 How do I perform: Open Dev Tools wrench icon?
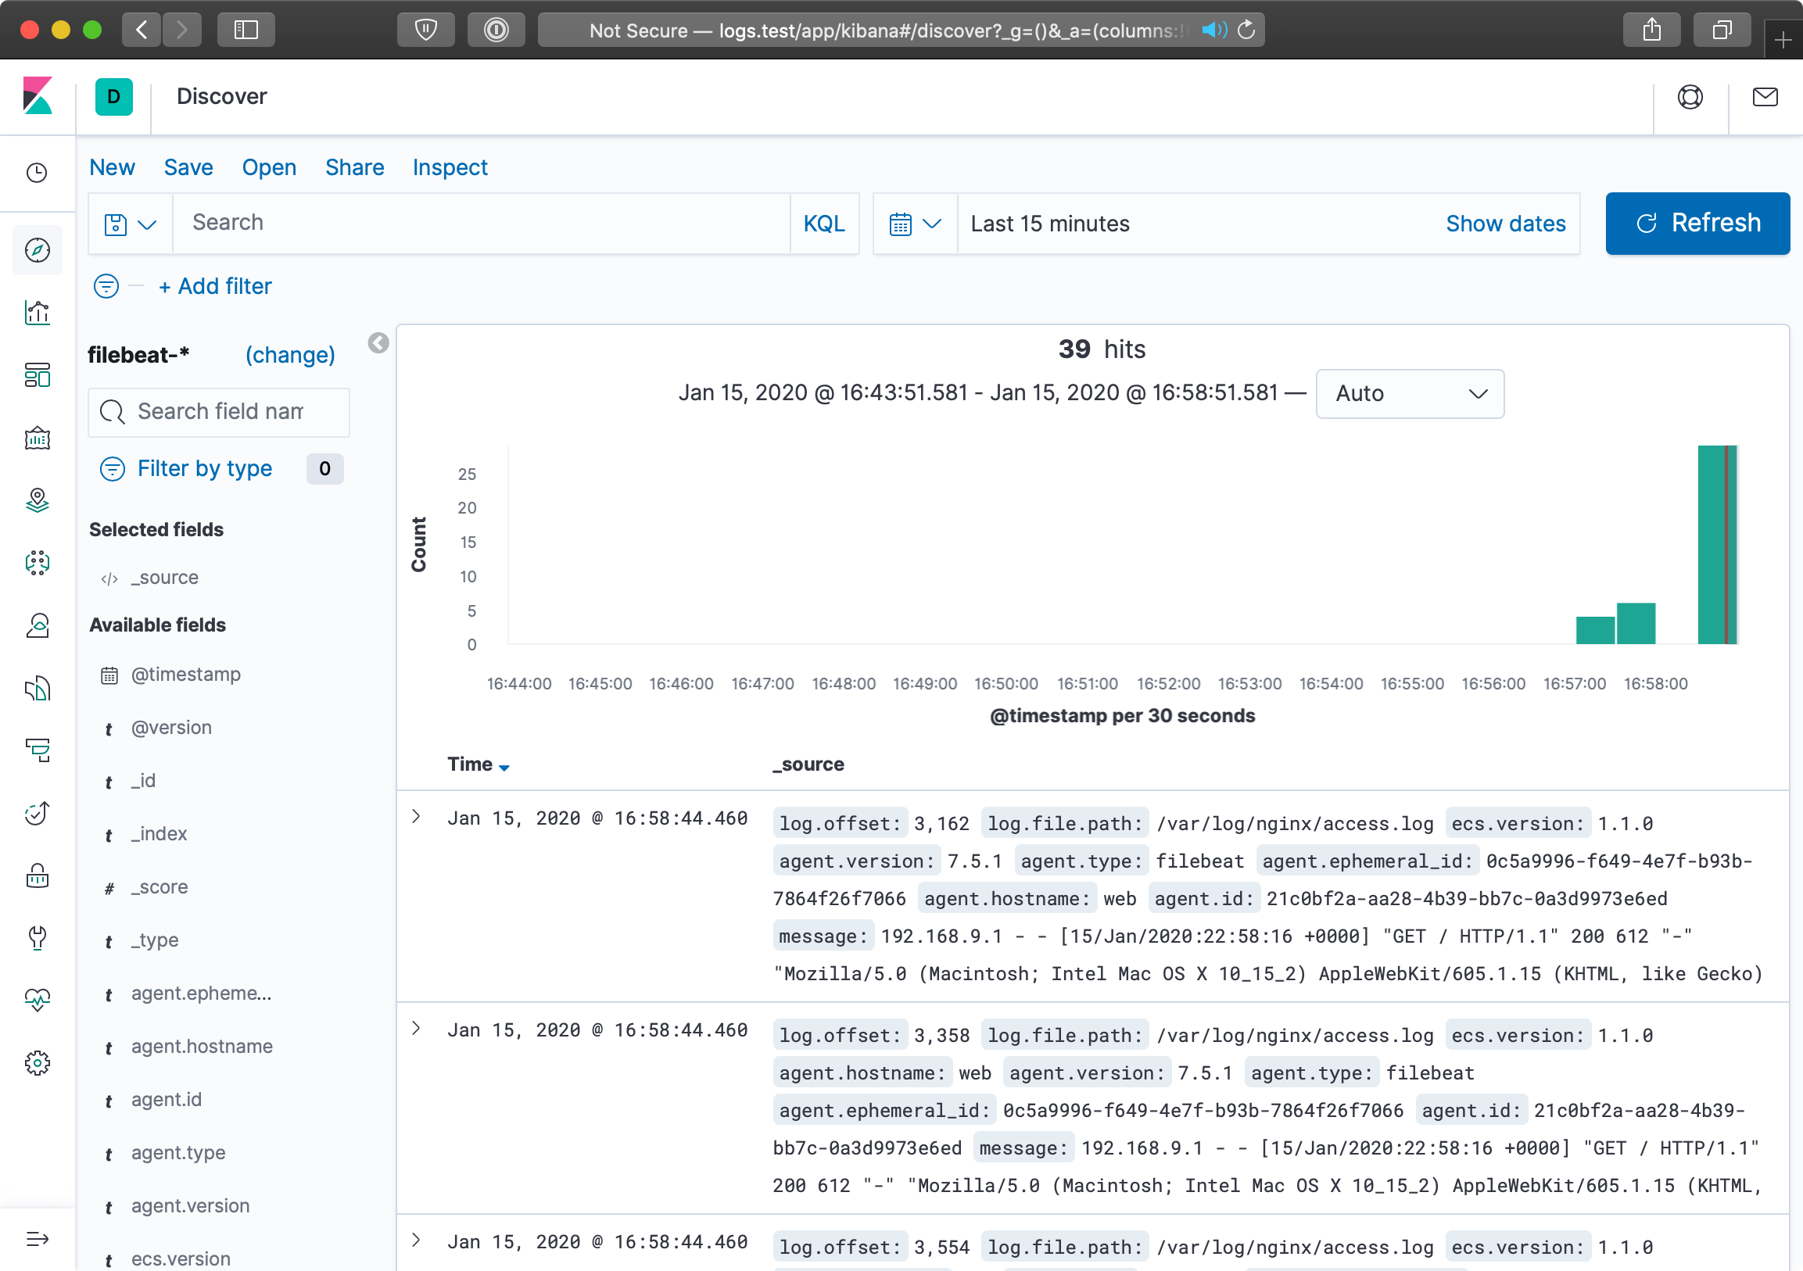coord(37,937)
